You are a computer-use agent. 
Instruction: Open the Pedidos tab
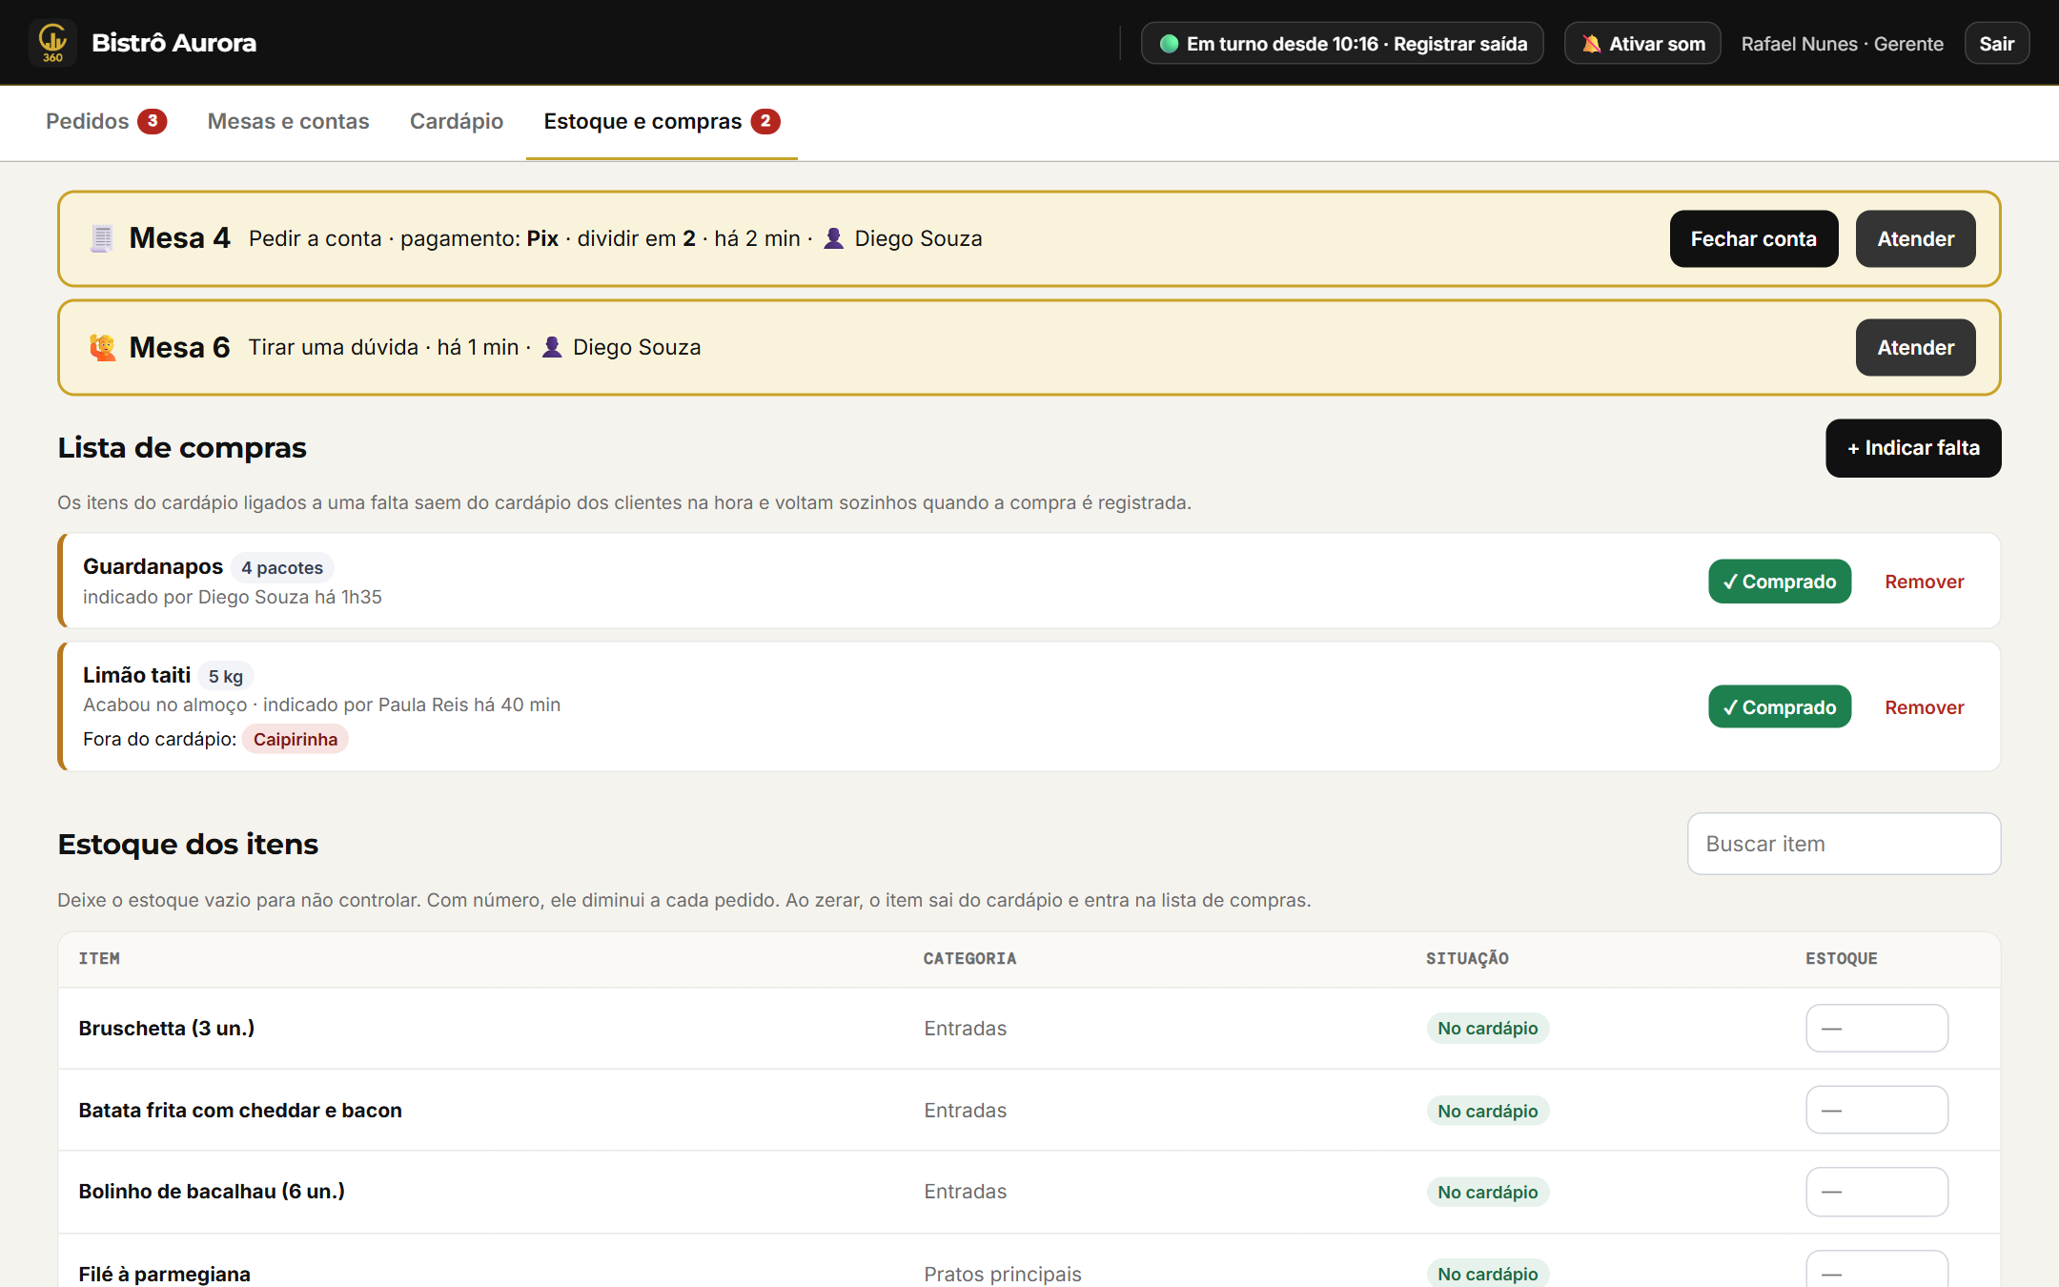pos(106,122)
